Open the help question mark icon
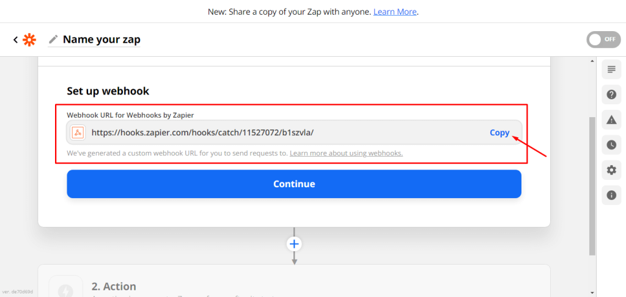Image resolution: width=626 pixels, height=297 pixels. click(611, 95)
